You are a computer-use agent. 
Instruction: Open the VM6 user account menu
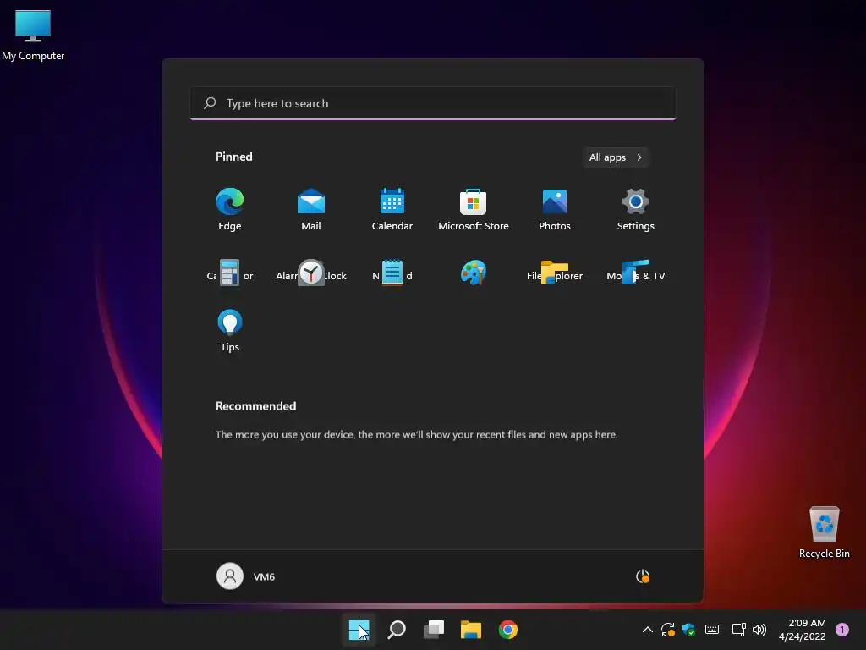246,576
